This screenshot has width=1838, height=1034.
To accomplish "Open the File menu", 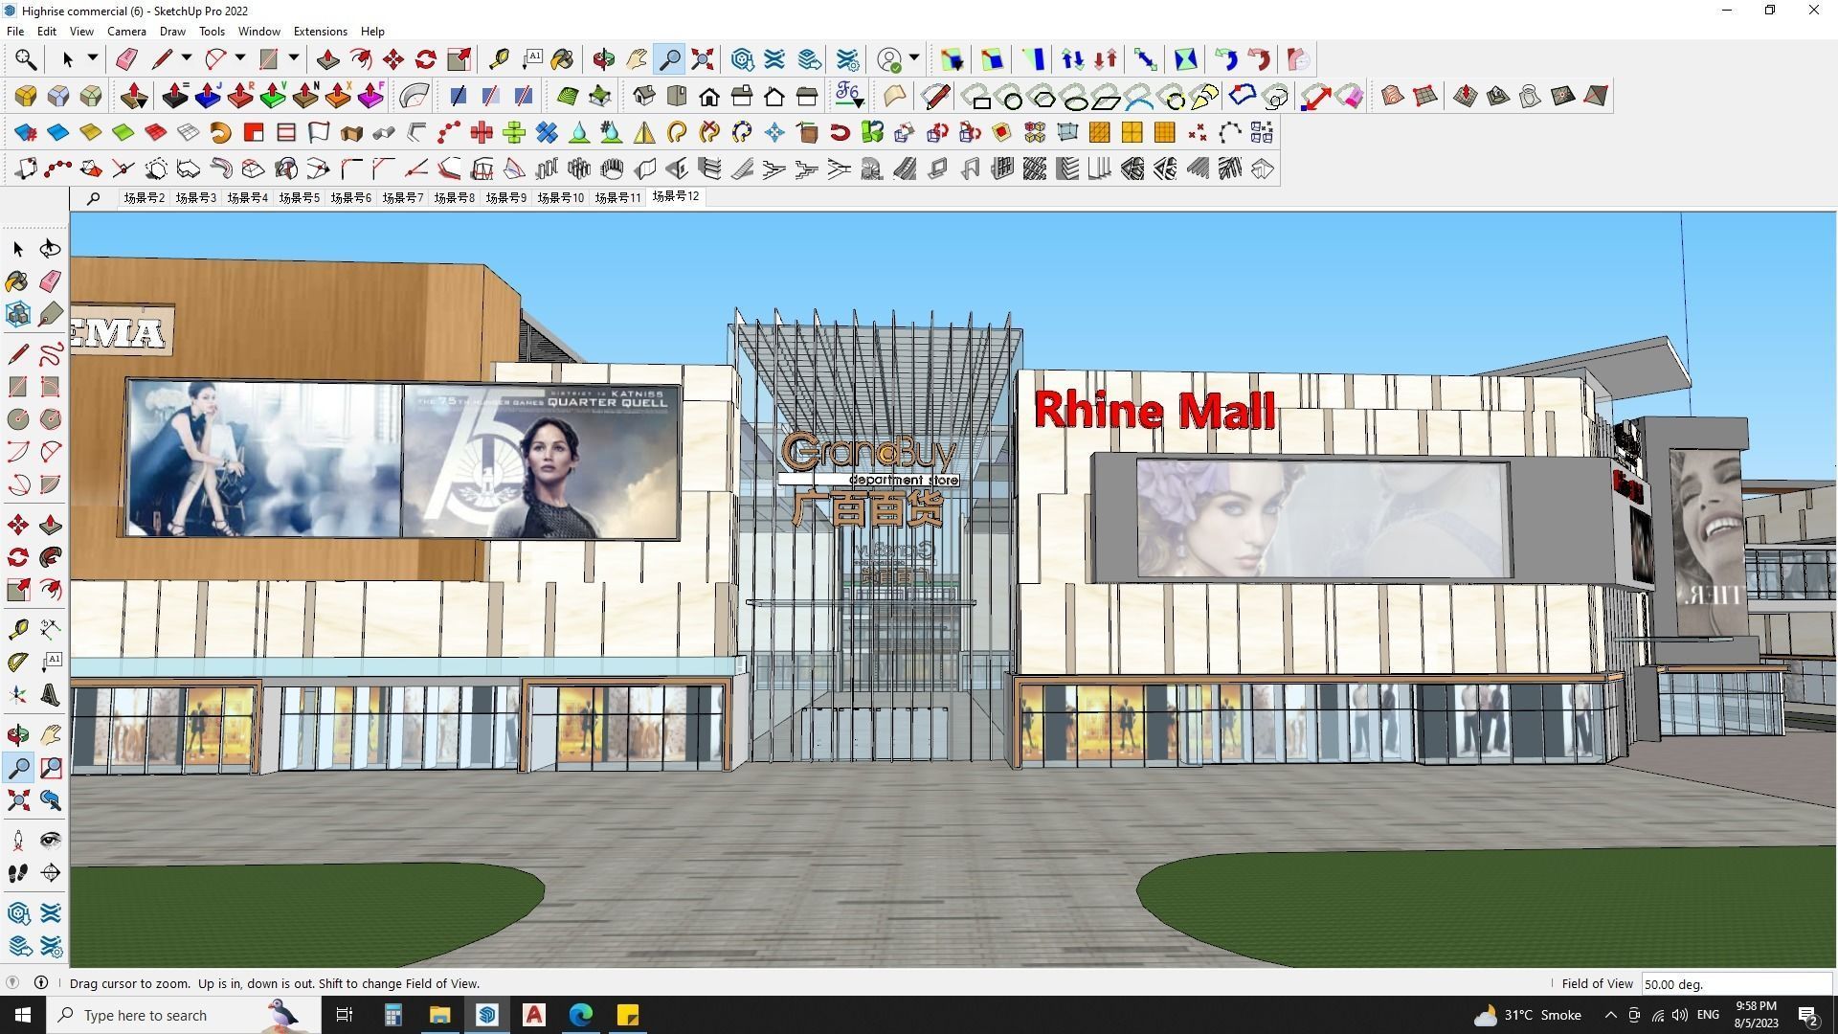I will pyautogui.click(x=15, y=32).
